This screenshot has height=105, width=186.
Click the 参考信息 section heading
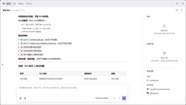(x=150, y=71)
